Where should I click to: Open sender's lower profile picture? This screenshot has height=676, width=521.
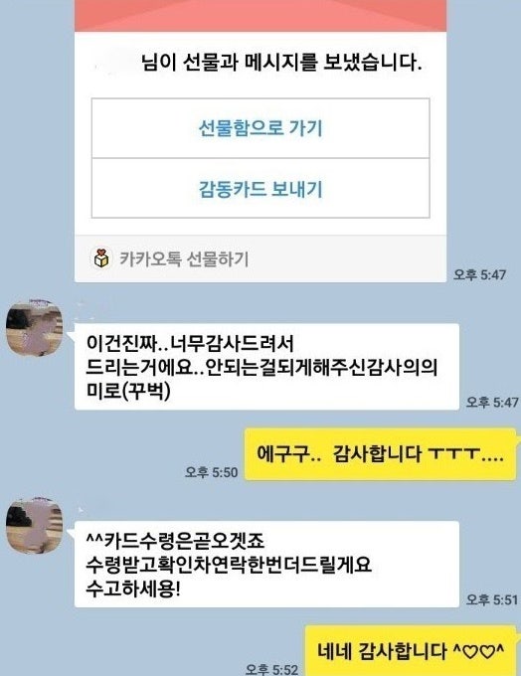pyautogui.click(x=34, y=525)
